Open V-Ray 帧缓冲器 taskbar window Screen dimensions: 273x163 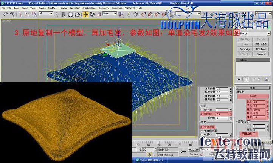point(151,160)
